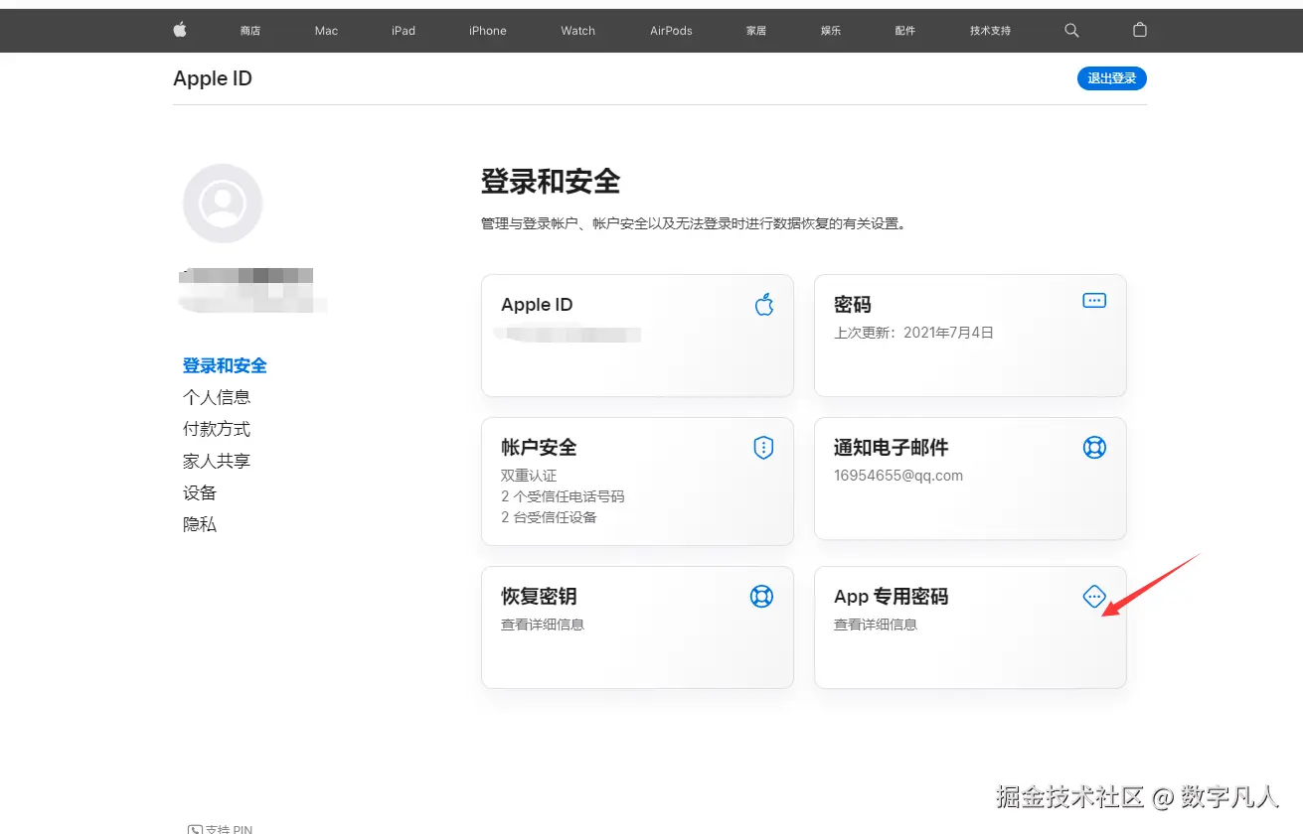Click the diamond icon on App 专用密码 card

click(1093, 597)
